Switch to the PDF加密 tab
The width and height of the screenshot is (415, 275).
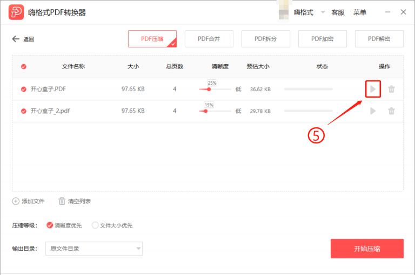click(x=323, y=39)
